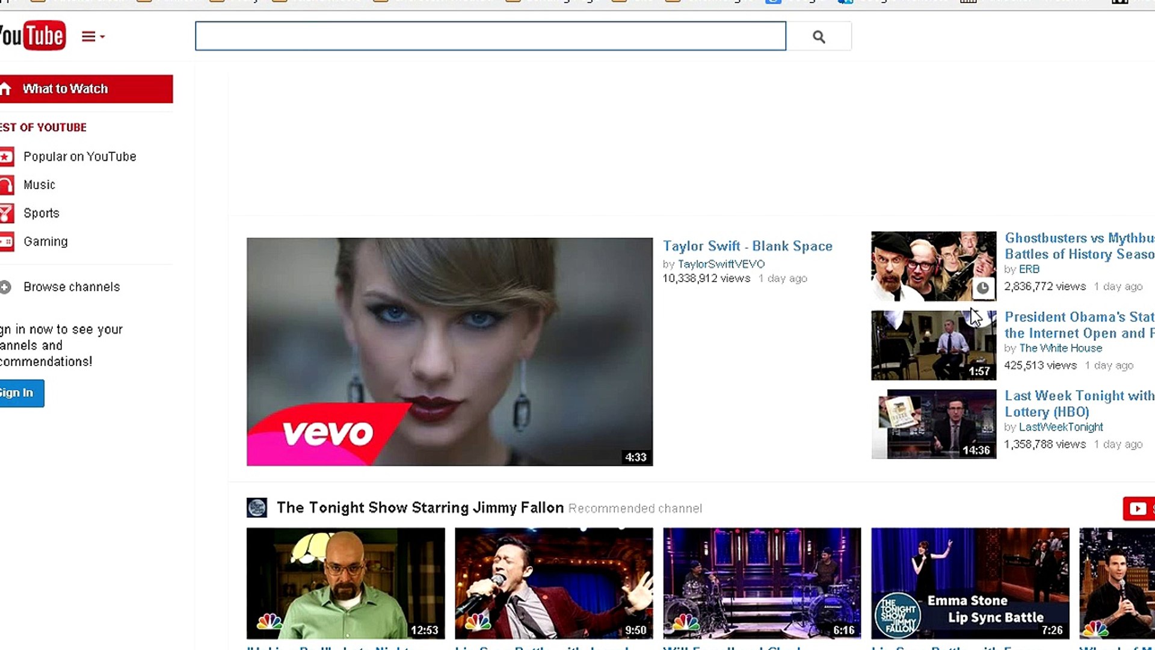Open Browse channels
This screenshot has width=1155, height=650.
point(72,287)
